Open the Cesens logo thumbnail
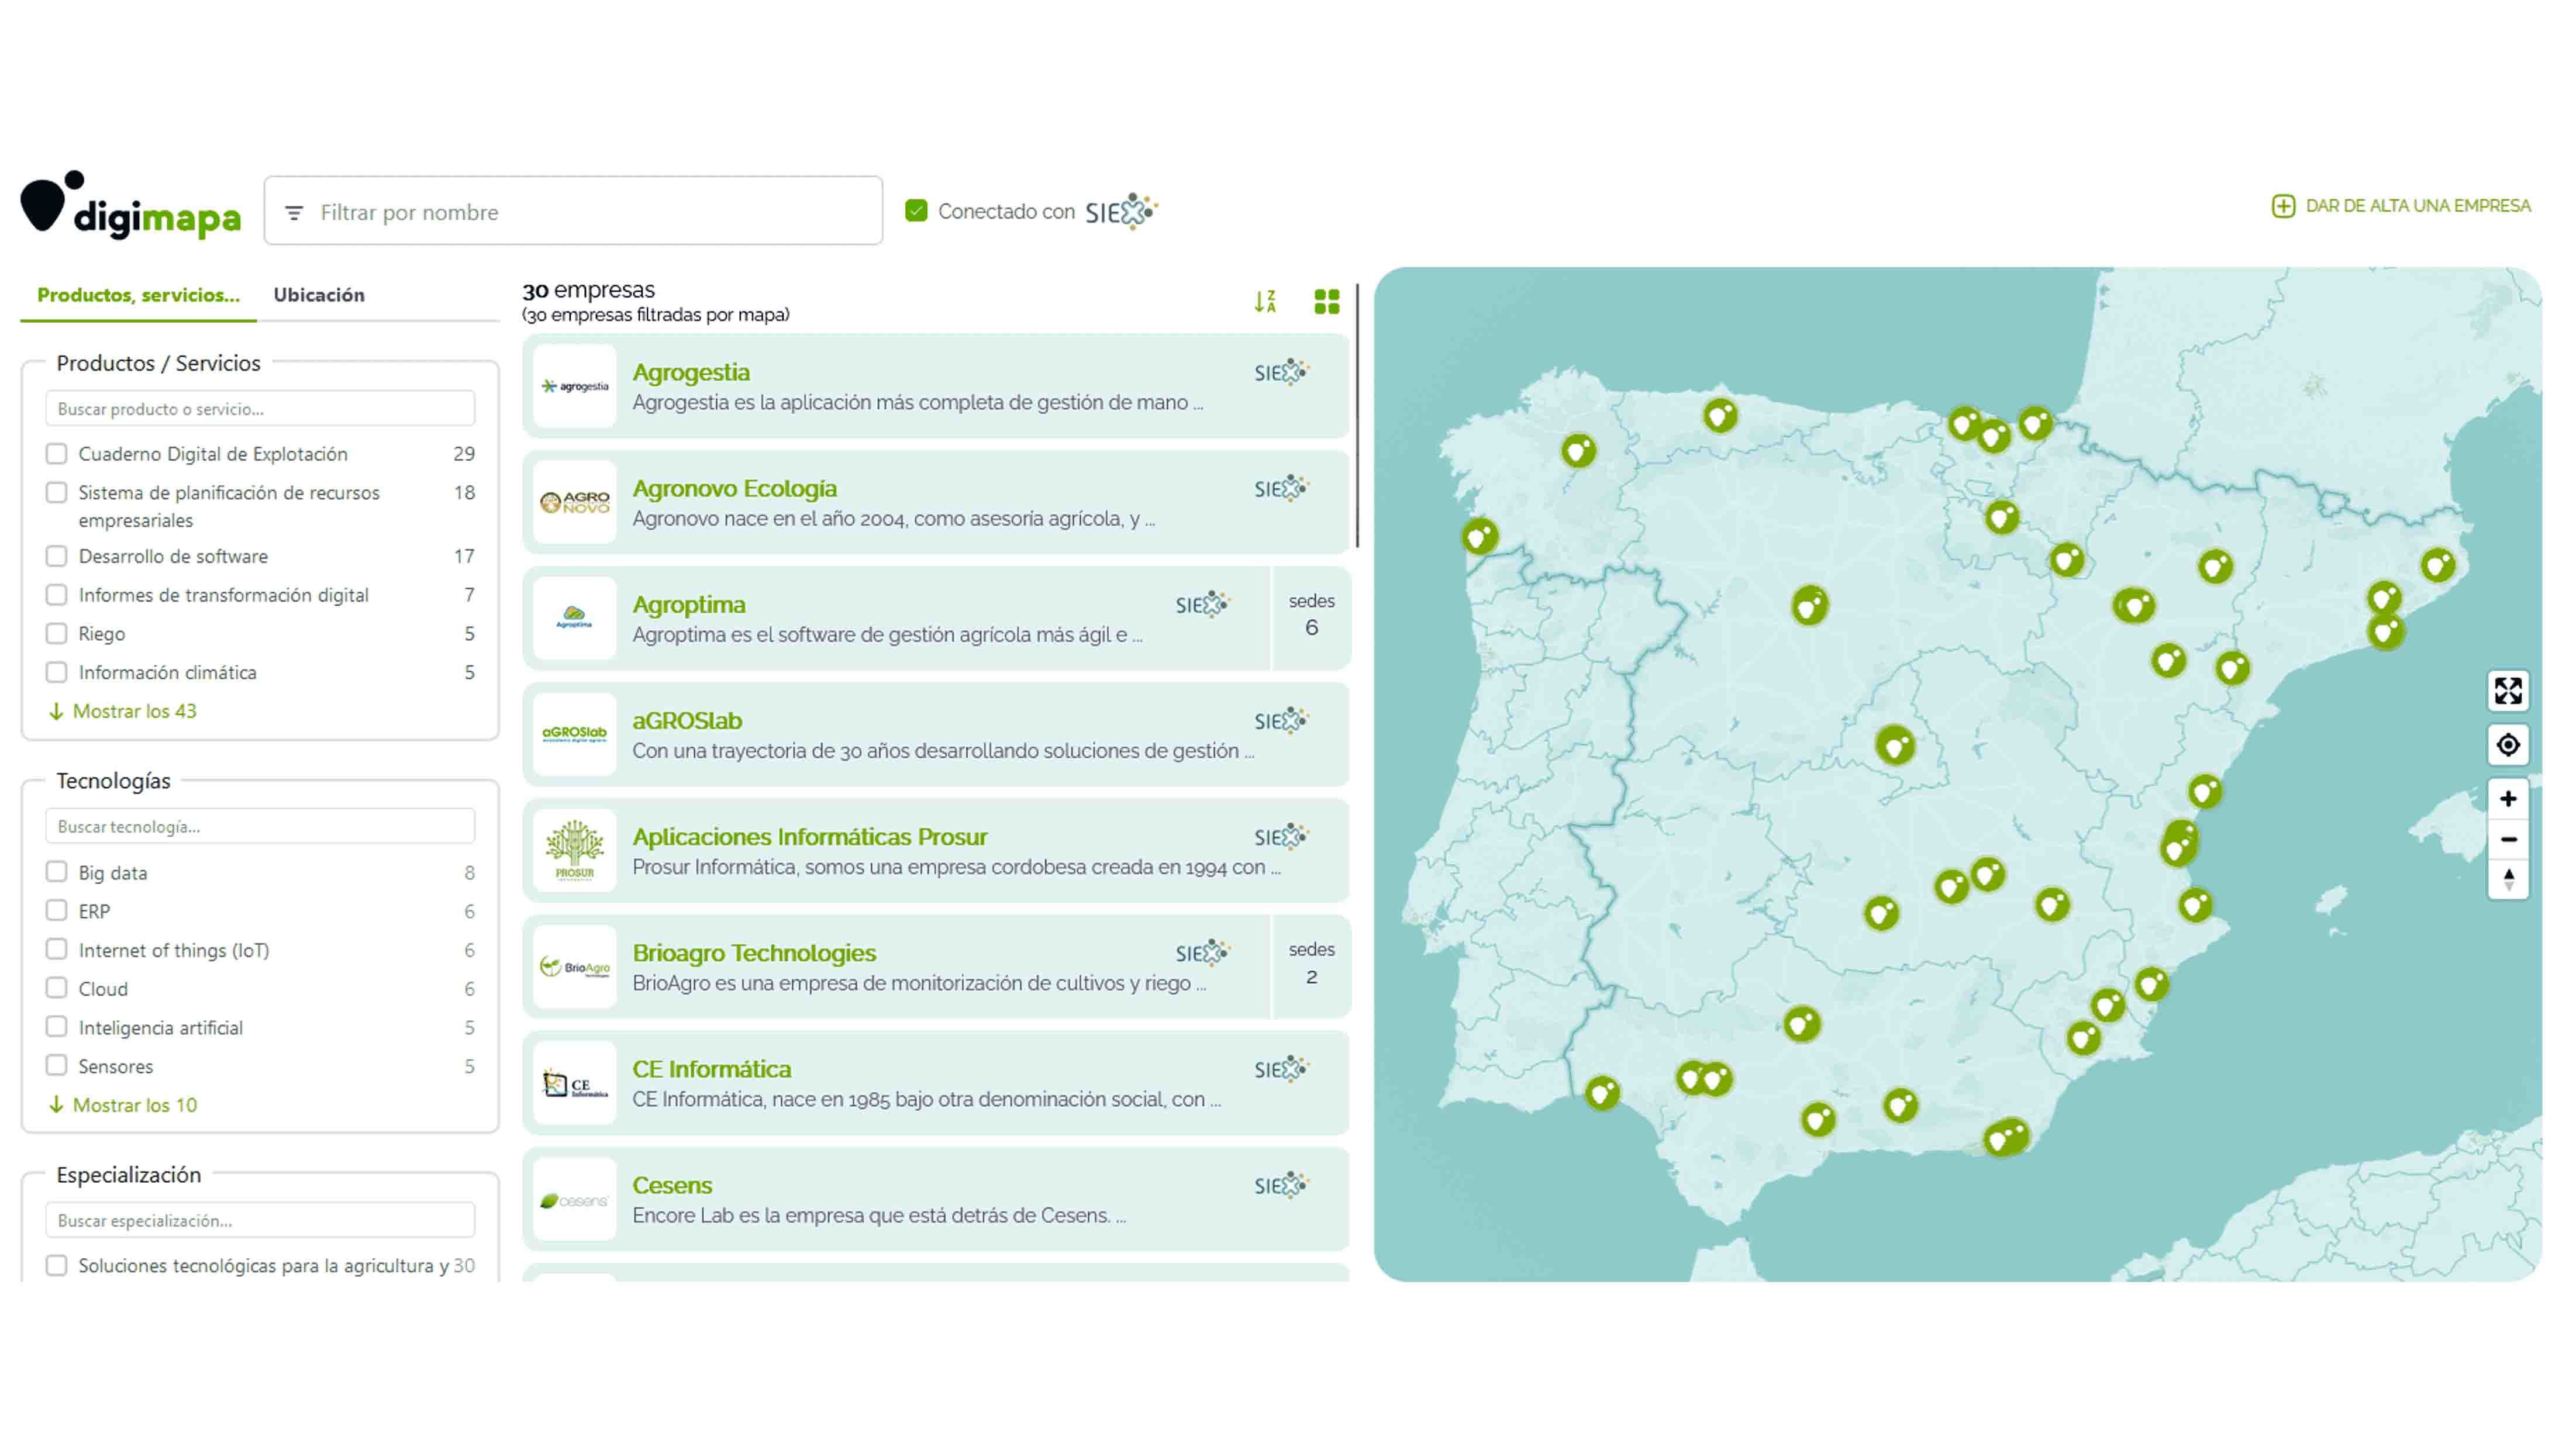2576x1450 pixels. point(574,1199)
